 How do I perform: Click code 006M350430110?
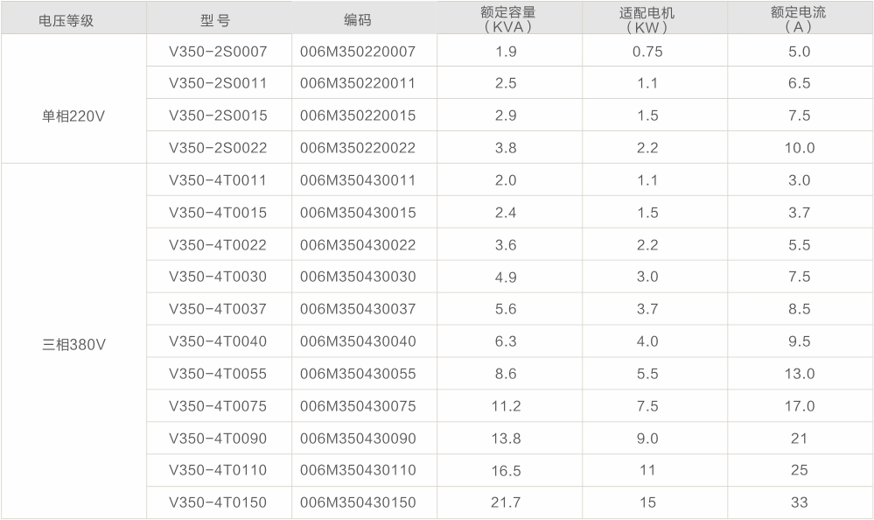[x=358, y=470]
